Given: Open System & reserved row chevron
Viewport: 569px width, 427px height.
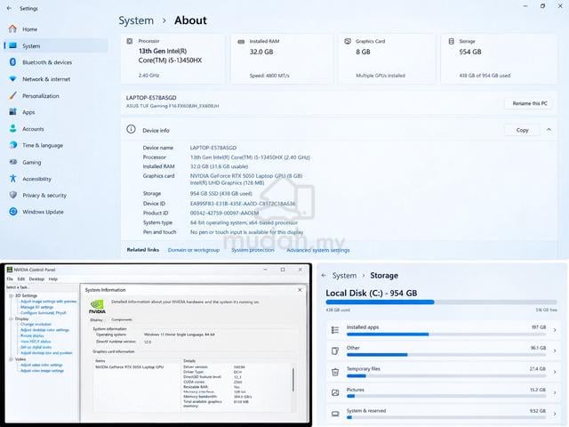Looking at the screenshot, I should 555,414.
